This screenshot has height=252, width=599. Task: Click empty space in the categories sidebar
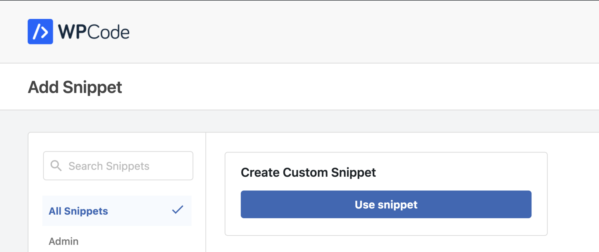tap(117, 188)
